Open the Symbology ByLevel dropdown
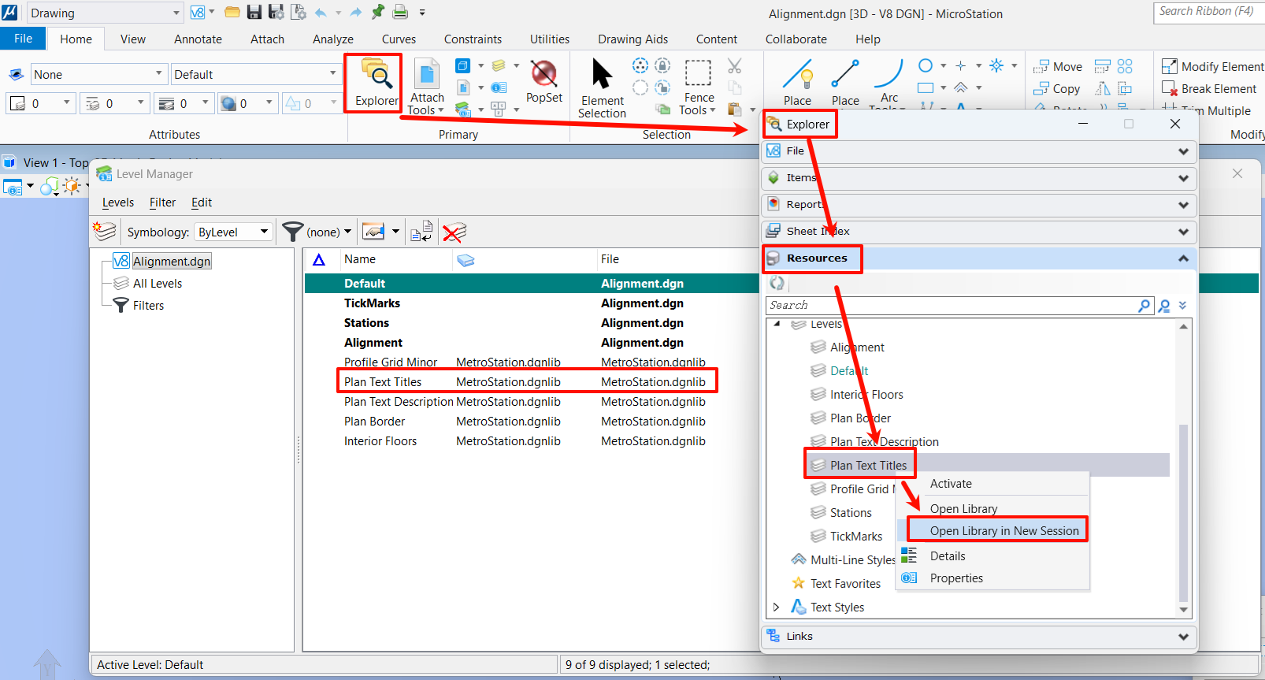 point(233,232)
